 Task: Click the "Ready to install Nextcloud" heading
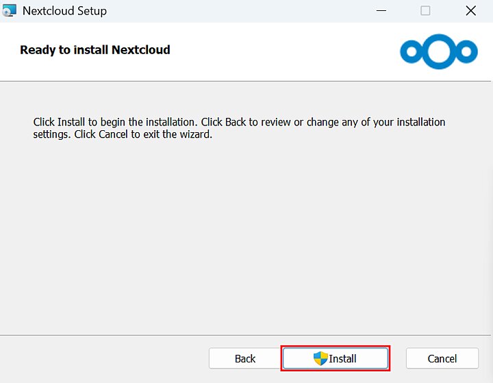pyautogui.click(x=95, y=50)
